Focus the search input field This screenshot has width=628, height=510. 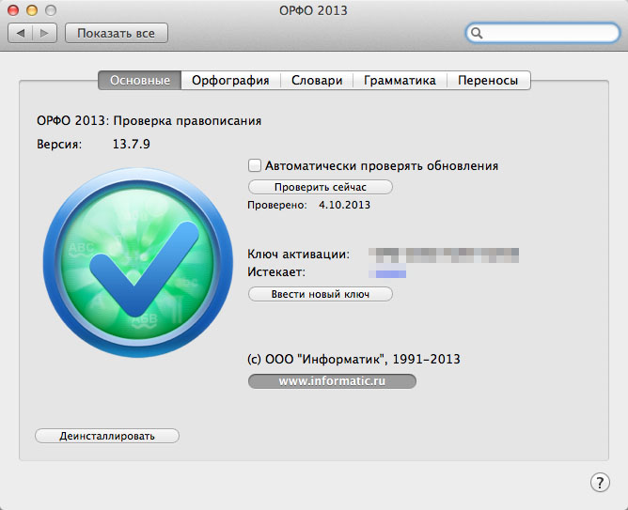click(x=542, y=33)
